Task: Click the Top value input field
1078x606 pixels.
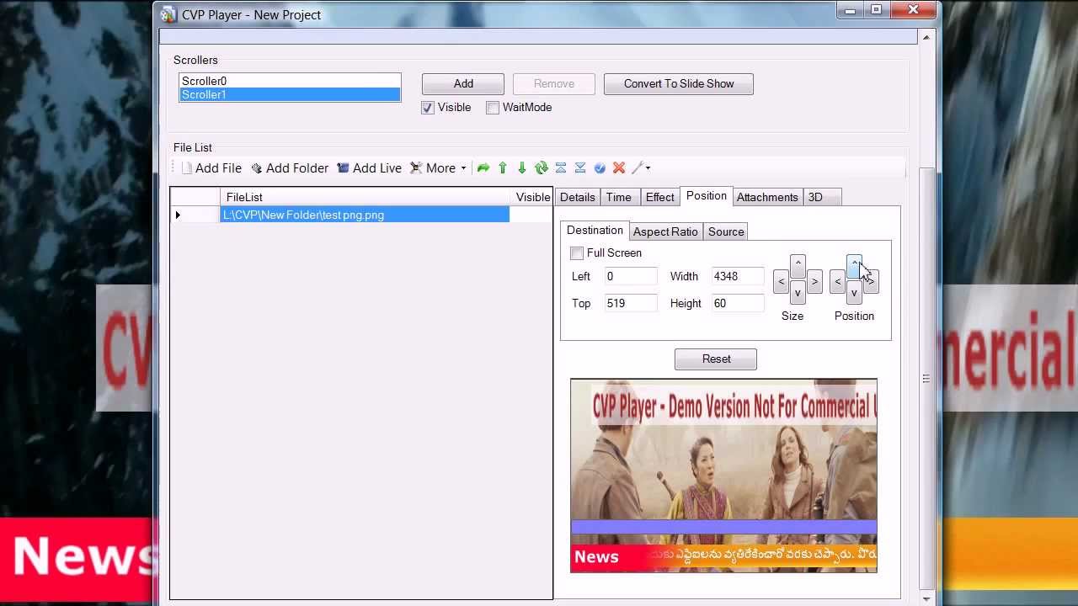Action: coord(630,304)
